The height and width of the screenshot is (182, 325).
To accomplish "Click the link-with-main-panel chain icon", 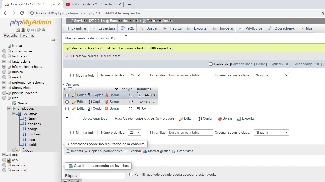I will pos(53,40).
